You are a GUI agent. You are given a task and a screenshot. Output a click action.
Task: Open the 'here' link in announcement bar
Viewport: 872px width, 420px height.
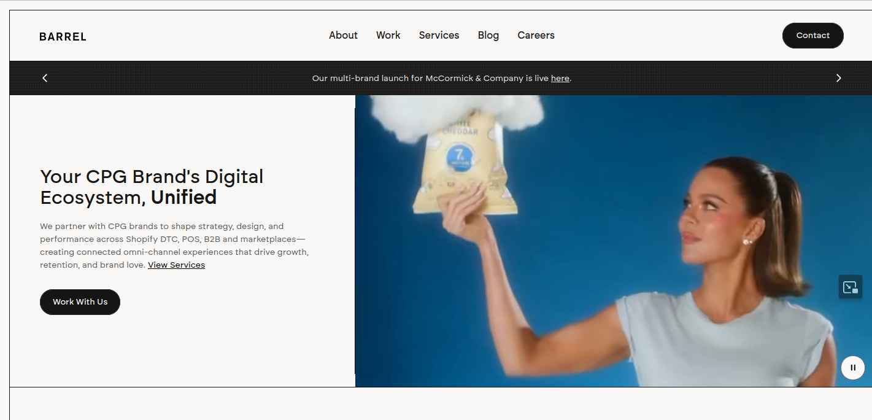[560, 79]
